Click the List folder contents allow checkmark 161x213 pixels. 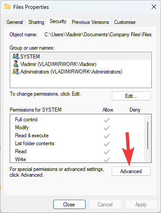[107, 144]
